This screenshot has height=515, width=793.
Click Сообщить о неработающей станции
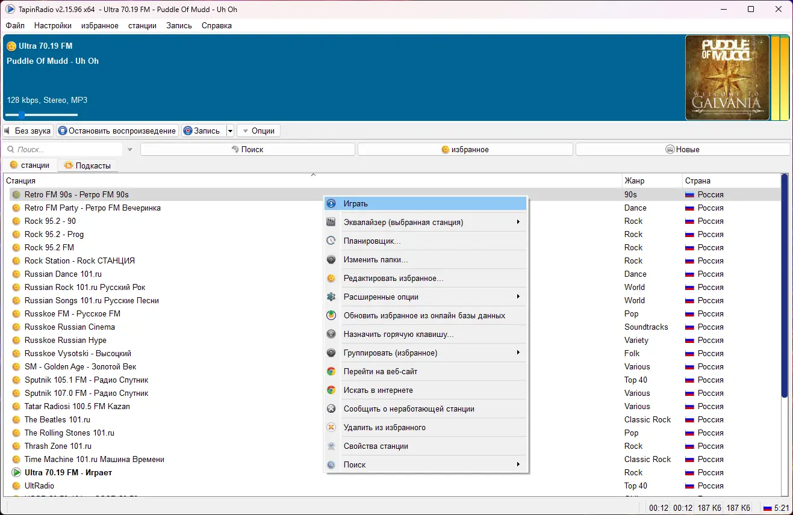[426, 409]
